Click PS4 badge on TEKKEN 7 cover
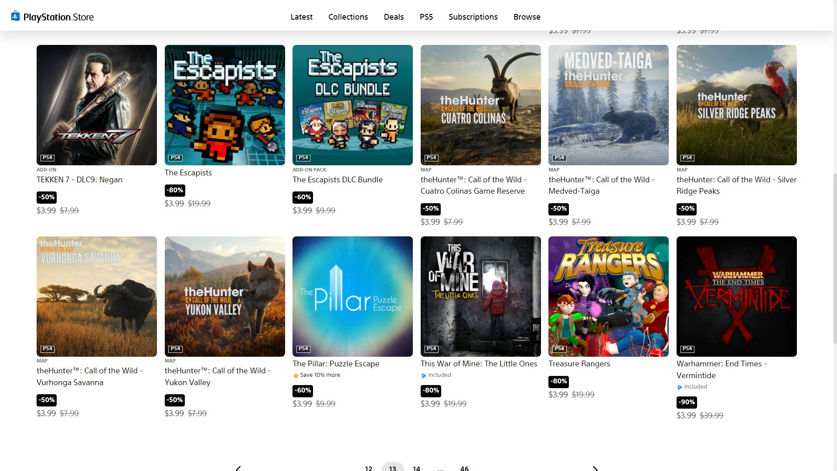Viewport: 837px width, 471px height. coord(47,158)
